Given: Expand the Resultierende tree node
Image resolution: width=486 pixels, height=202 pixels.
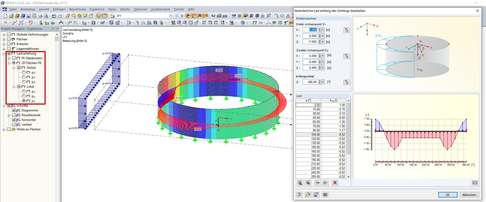Looking at the screenshot, I should pos(9,115).
